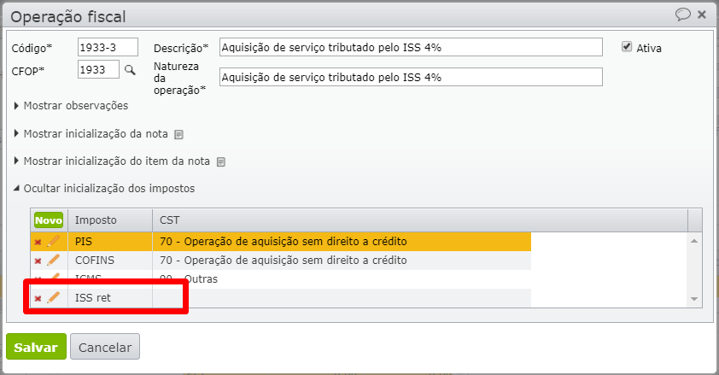Select the ISS ret row text
Screen dimensions: 719x375
pos(93,298)
